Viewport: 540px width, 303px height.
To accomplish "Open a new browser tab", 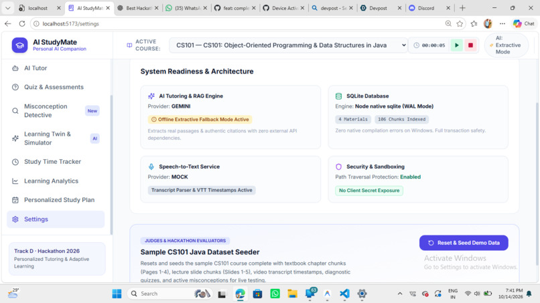I will [x=462, y=7].
